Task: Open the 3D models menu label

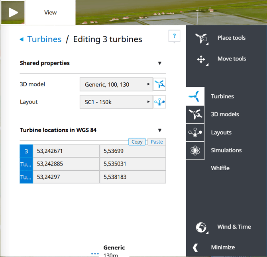Action: (x=225, y=114)
